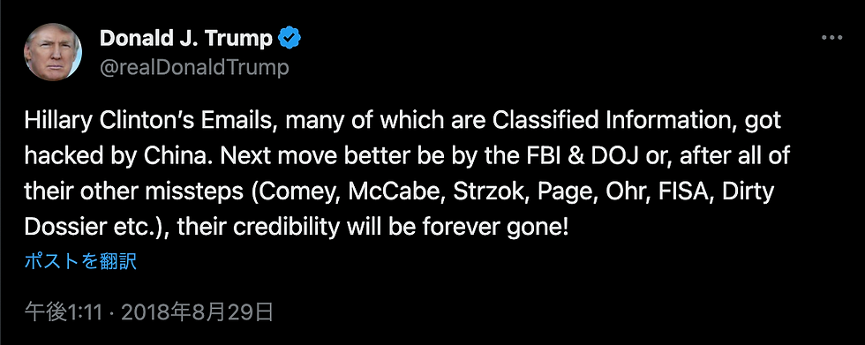Open the @realDonaldTrump handle link
Viewport: 865px width, 345px height.
pyautogui.click(x=194, y=68)
